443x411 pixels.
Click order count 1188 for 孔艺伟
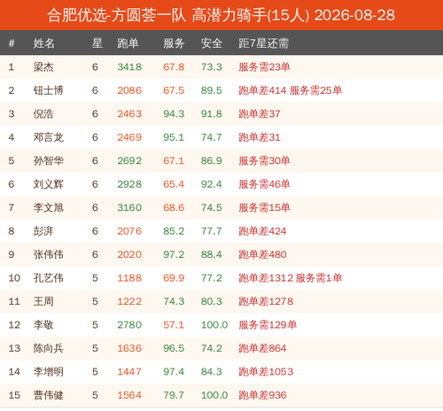tap(129, 278)
